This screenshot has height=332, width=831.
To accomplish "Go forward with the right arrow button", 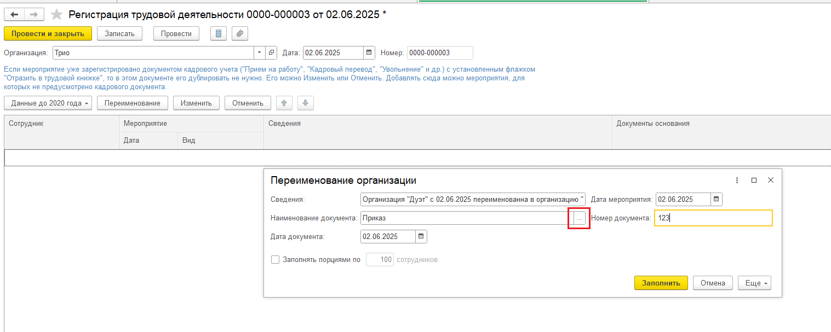I will coord(34,15).
